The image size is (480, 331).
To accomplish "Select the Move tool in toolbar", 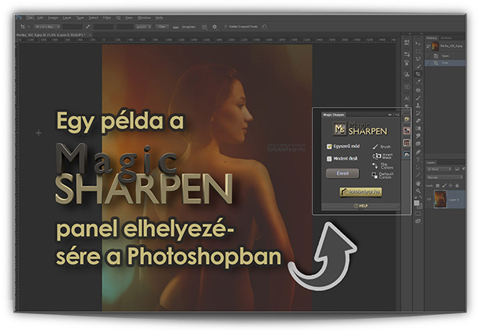I will click(x=418, y=43).
